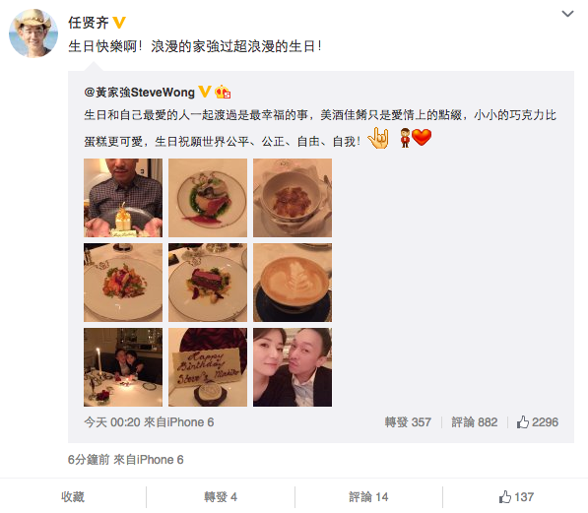Open the Happy Birthday Steve chocolate plaque photo
Image resolution: width=588 pixels, height=513 pixels.
[x=208, y=367]
